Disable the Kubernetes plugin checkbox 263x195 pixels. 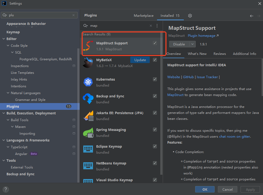tap(155, 79)
